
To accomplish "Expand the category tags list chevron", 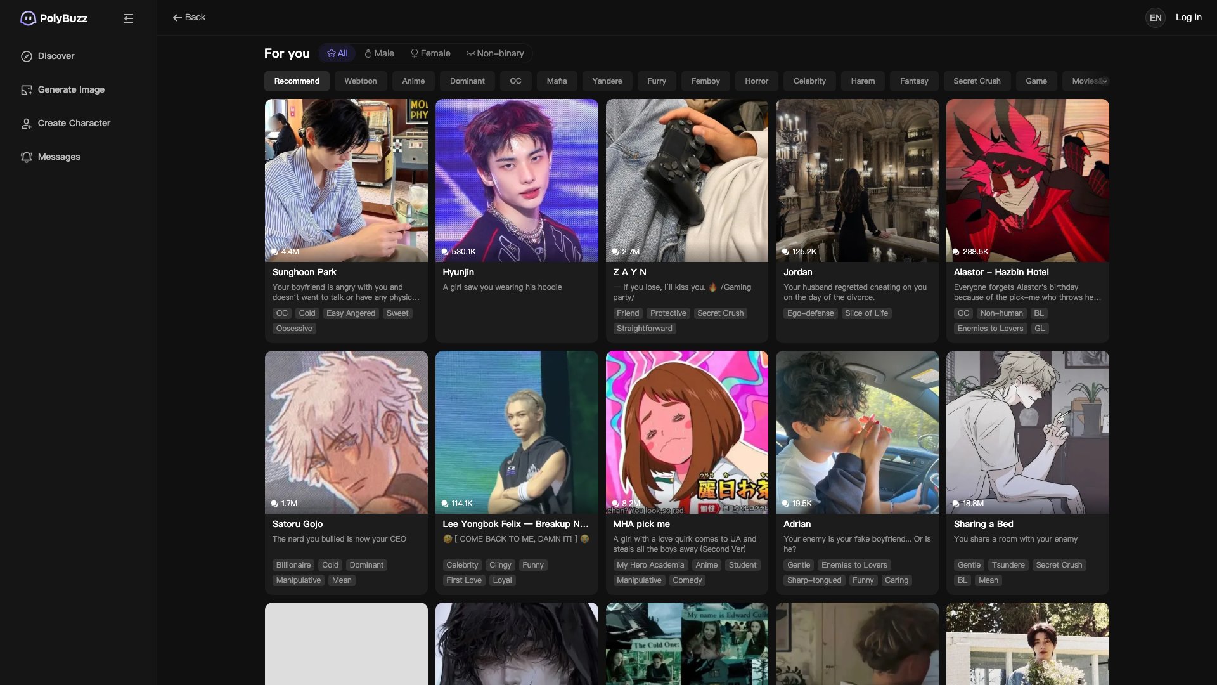I will pos(1104,81).
